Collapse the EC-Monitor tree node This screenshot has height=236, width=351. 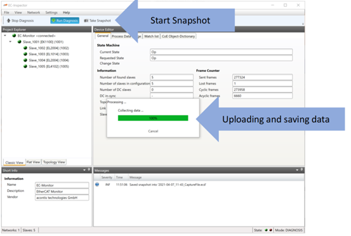pyautogui.click(x=5, y=36)
